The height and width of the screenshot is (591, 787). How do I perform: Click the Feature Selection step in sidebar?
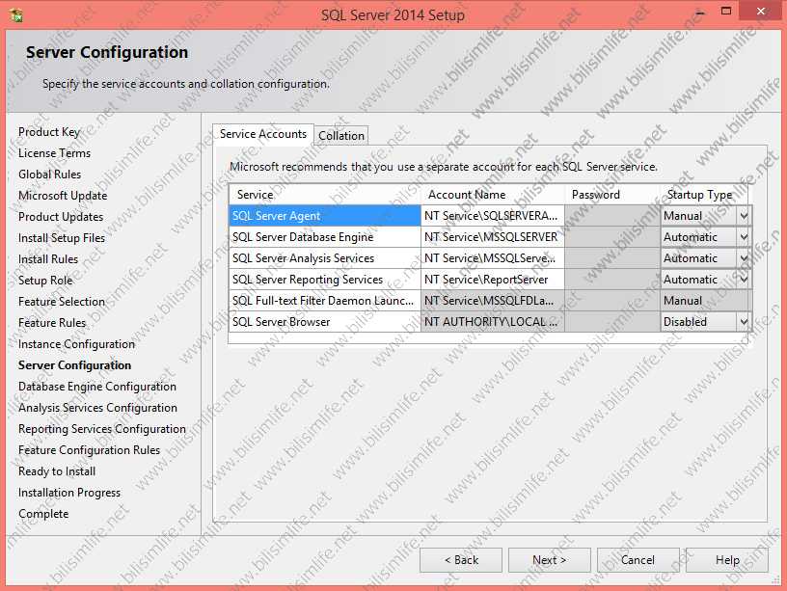[62, 302]
